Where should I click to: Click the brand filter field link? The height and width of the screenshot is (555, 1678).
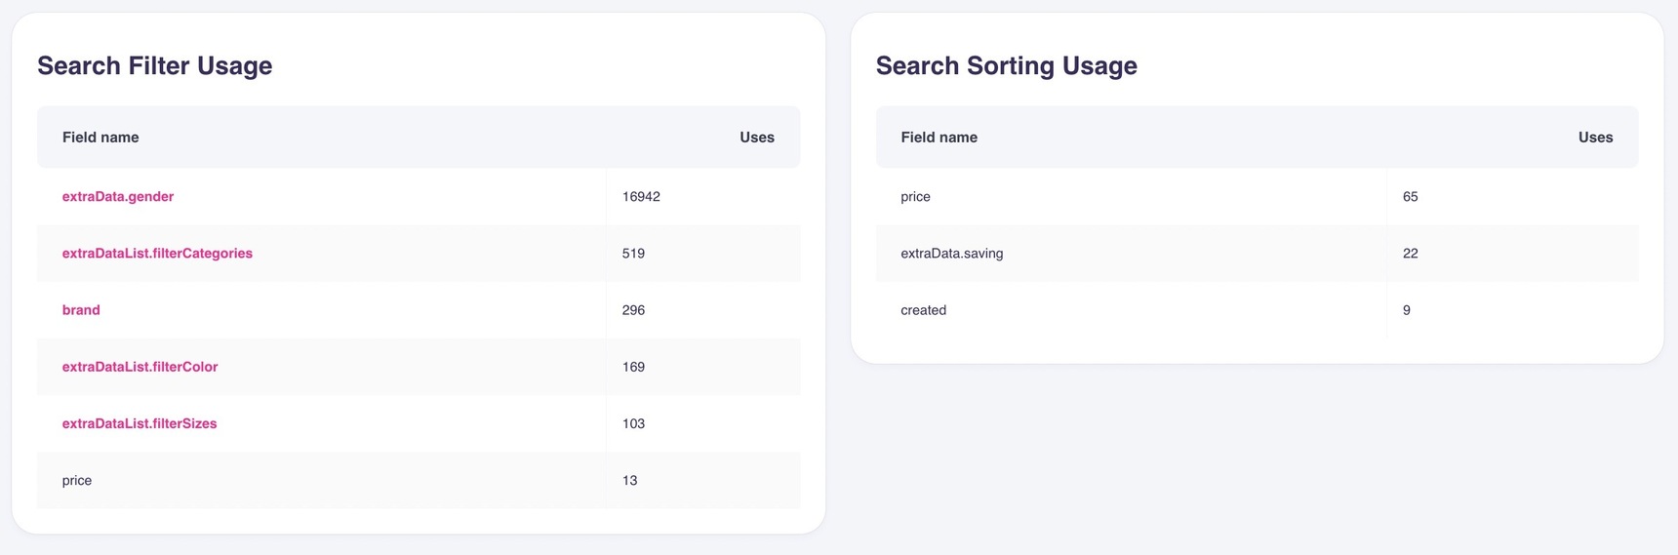tap(81, 310)
